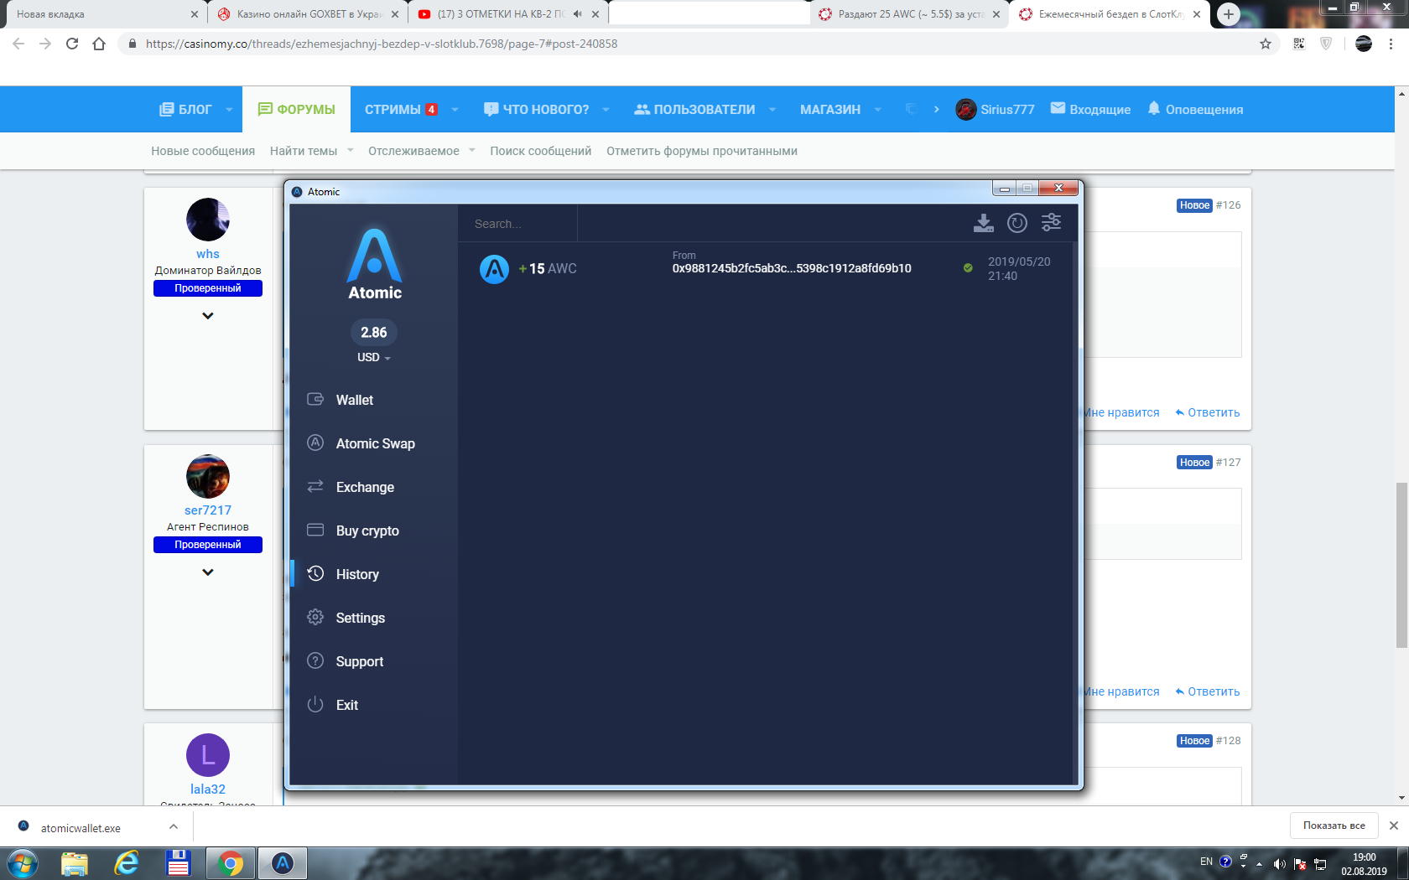Switch to the YouTube 3 ОТМЕТКИ tab
This screenshot has height=880, width=1409.
(508, 14)
